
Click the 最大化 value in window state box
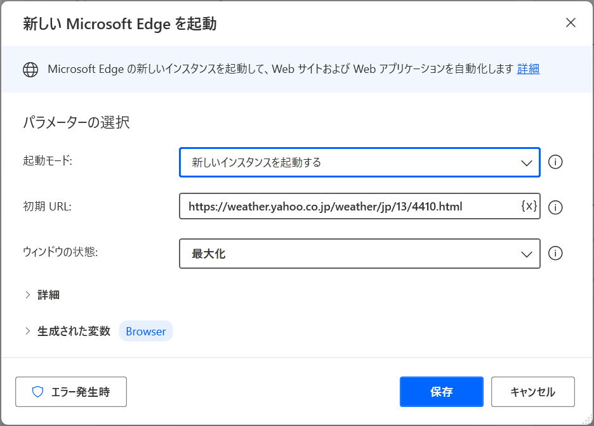pos(209,254)
